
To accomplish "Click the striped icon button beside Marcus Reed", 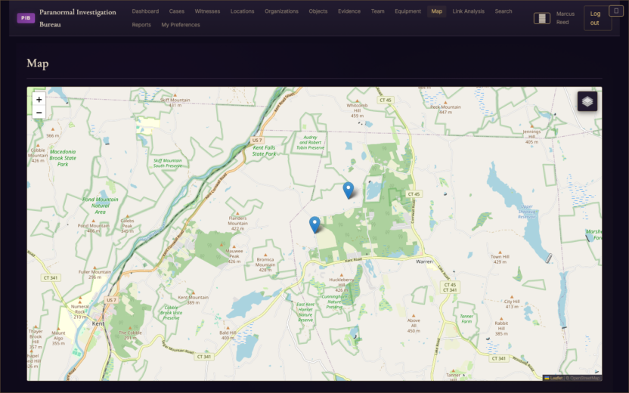I will tap(542, 18).
